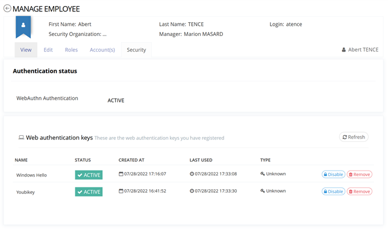Screen dimensions: 388x236
Task: Click the user icon next to Abert TENCE
Action: point(343,50)
